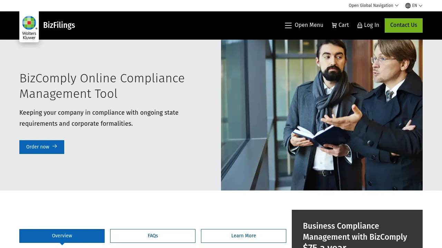Click the arrow in Order now button

(55, 146)
